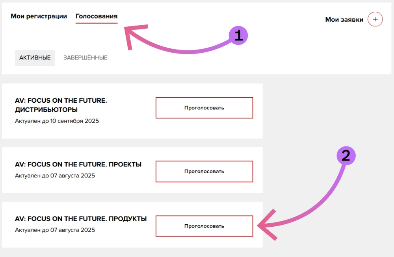
Task: Click the plus icon beside Мои заявки
Action: pyautogui.click(x=375, y=19)
